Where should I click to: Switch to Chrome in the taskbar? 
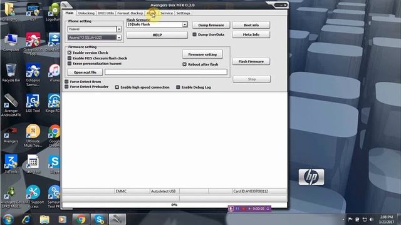[81, 219]
